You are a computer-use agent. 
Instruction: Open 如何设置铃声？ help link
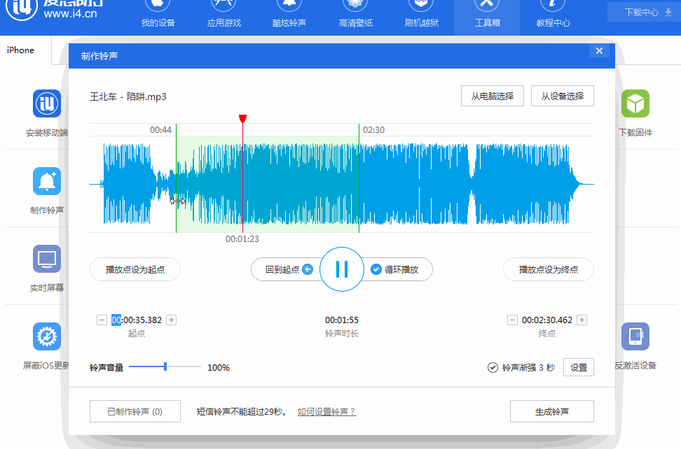[326, 412]
